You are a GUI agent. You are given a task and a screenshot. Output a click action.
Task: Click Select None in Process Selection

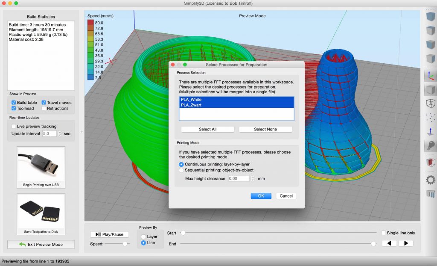(265, 129)
